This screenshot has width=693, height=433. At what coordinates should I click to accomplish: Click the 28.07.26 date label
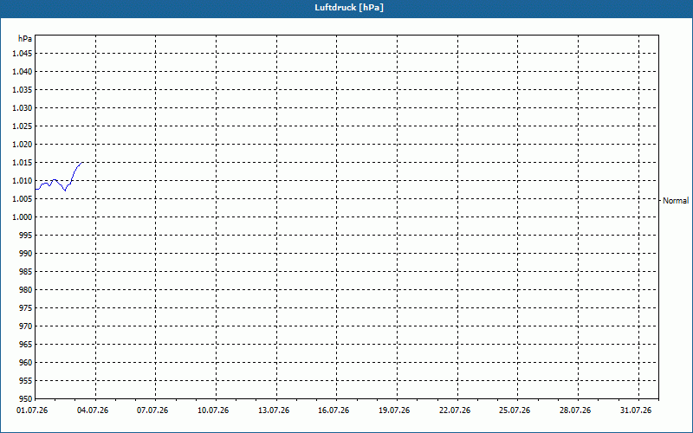pos(575,410)
